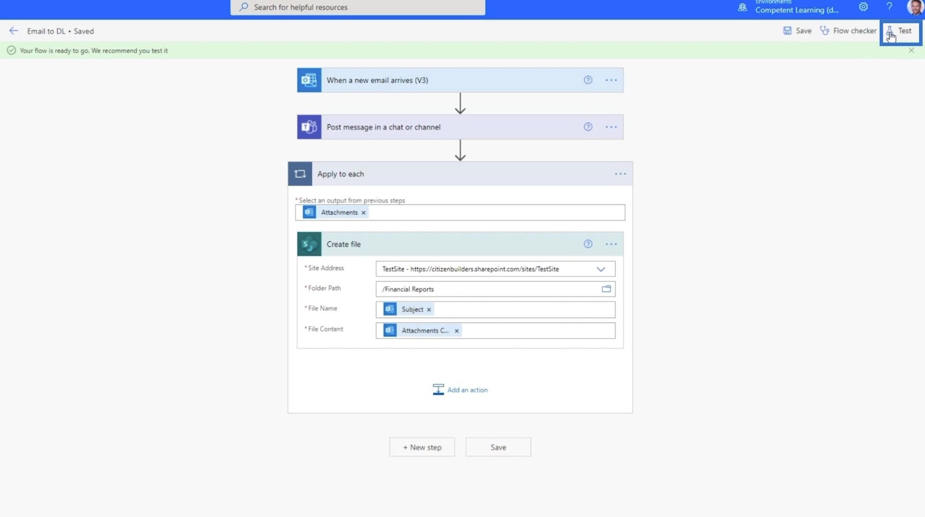The image size is (925, 517).
Task: Open more options for Apply to each
Action: coord(620,174)
